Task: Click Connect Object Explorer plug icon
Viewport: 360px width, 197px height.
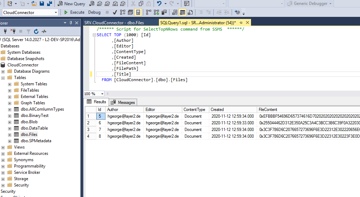Action: tap(5, 31)
